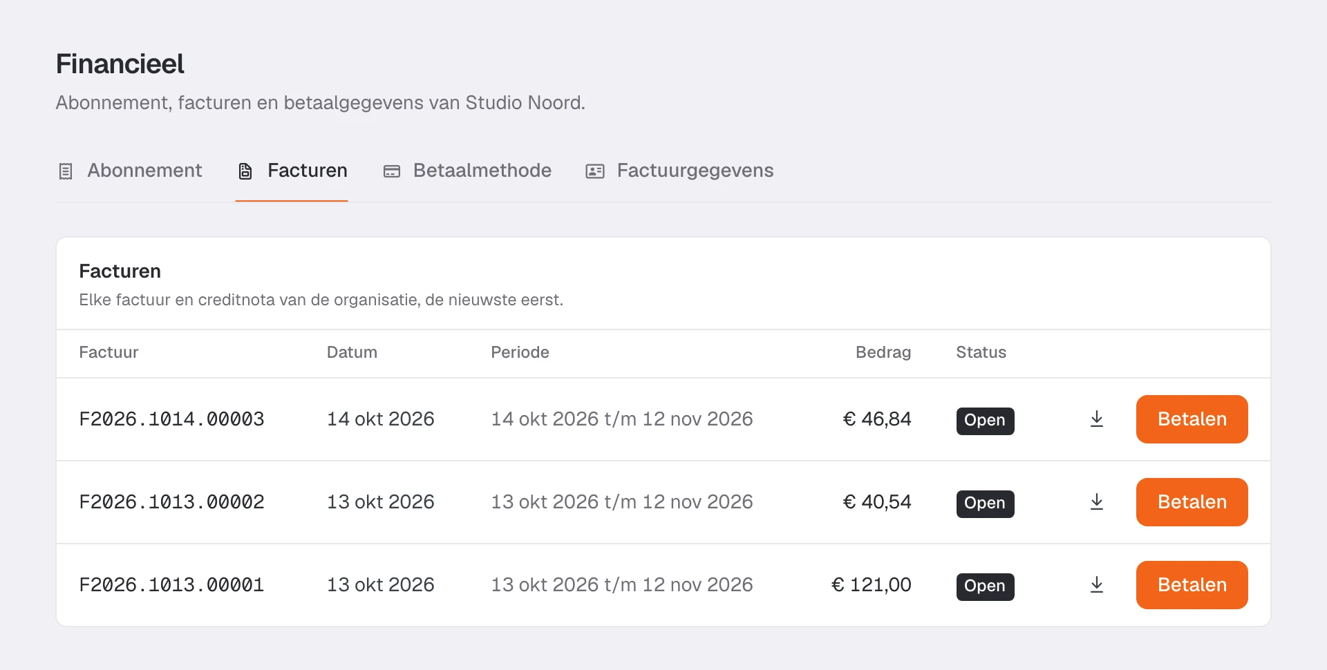Pay the € 121,00 invoice via Betalen
This screenshot has height=670, width=1327.
[x=1192, y=585]
